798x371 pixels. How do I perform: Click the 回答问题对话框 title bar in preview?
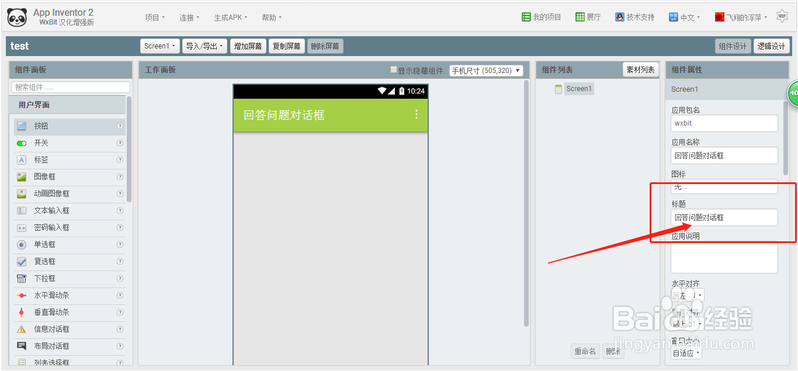point(331,115)
